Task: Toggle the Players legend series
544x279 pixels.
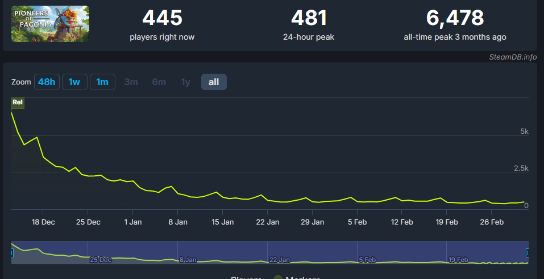Action: [246, 277]
